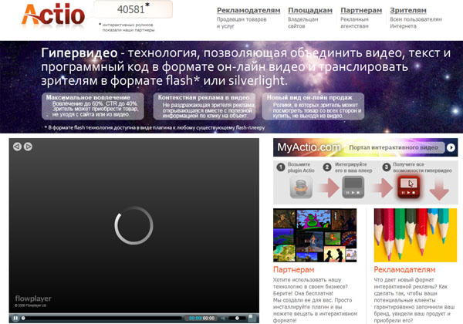This screenshot has height=324, width=463.
Task: Open the MyActio.com portal banner
Action: [x=365, y=147]
